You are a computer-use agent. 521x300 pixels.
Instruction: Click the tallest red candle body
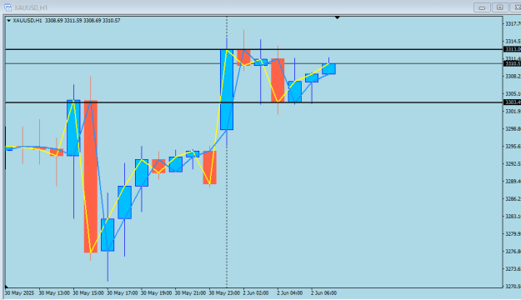pyautogui.click(x=90, y=177)
